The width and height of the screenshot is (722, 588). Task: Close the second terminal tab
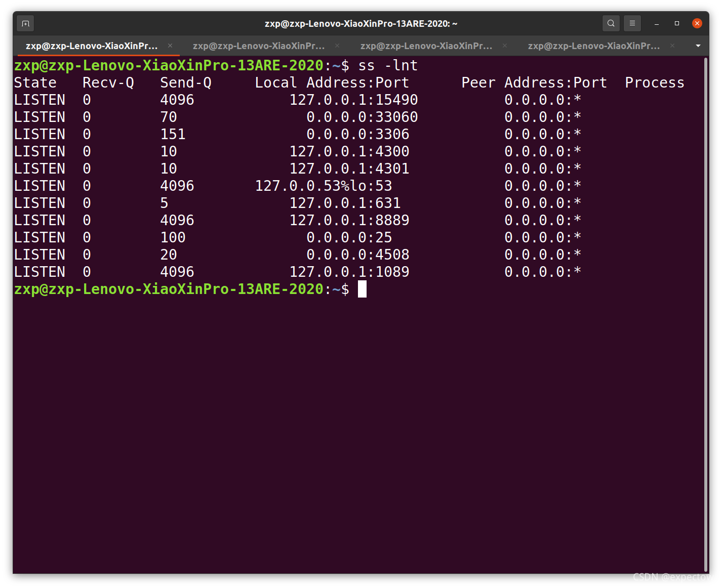click(337, 46)
